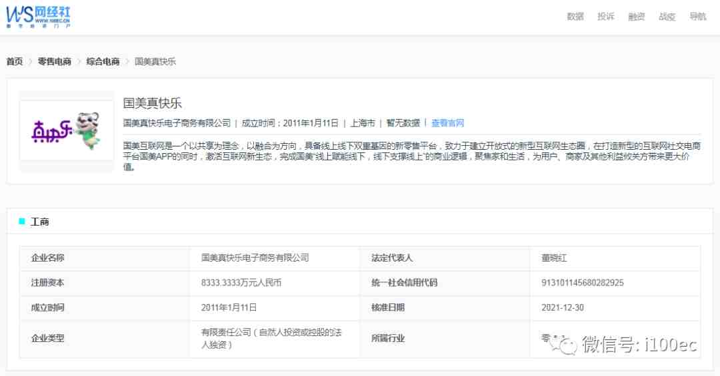The image size is (720, 376).
Task: Open the 数据 menu item
Action: point(575,17)
